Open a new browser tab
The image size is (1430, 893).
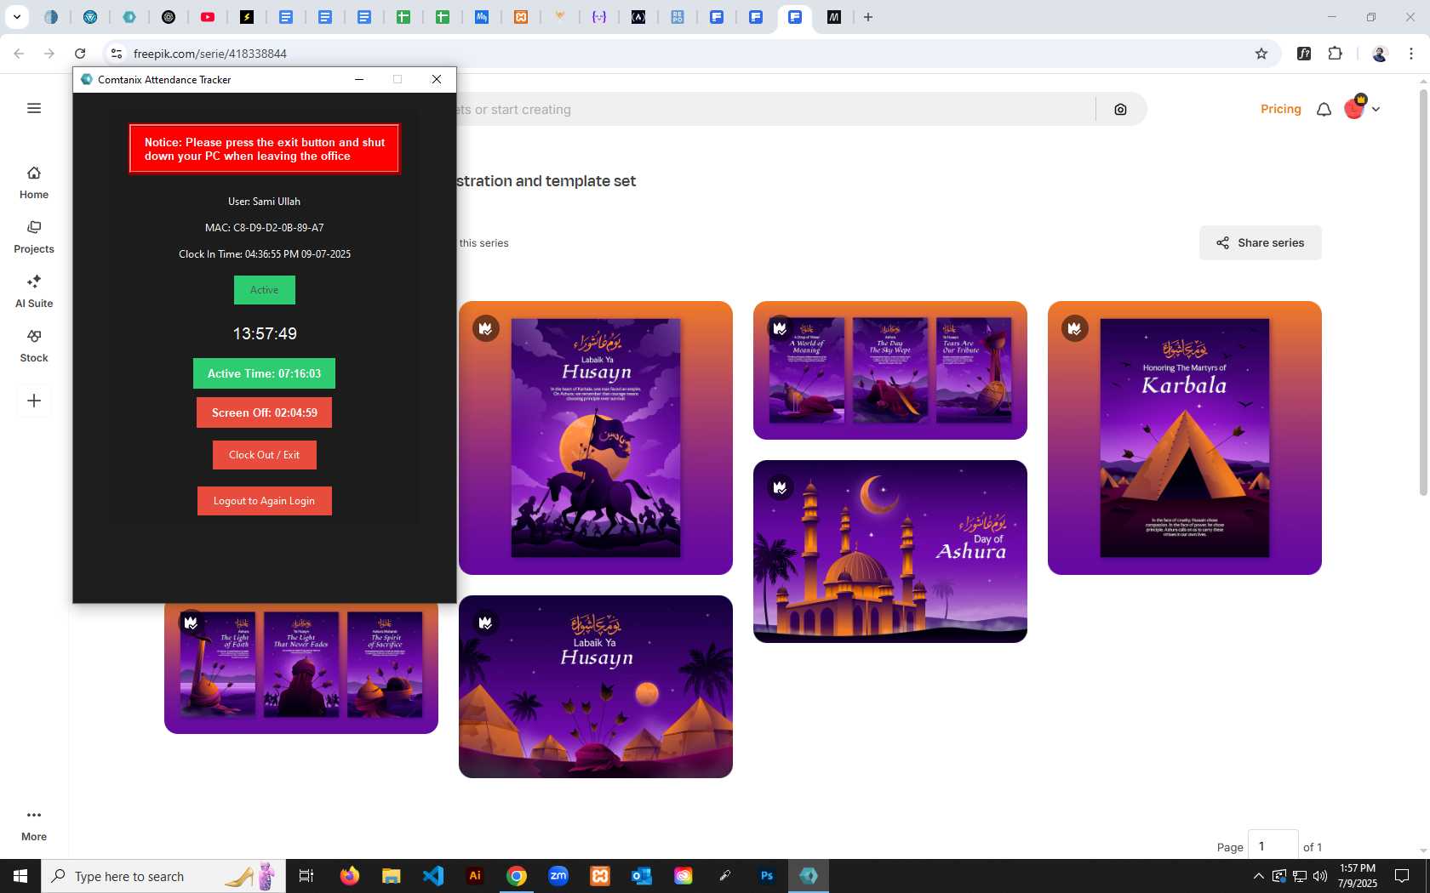[x=868, y=17]
